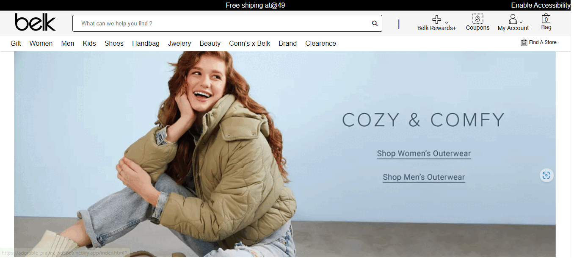Open the Shoes menu
574x266 pixels.
(x=114, y=43)
